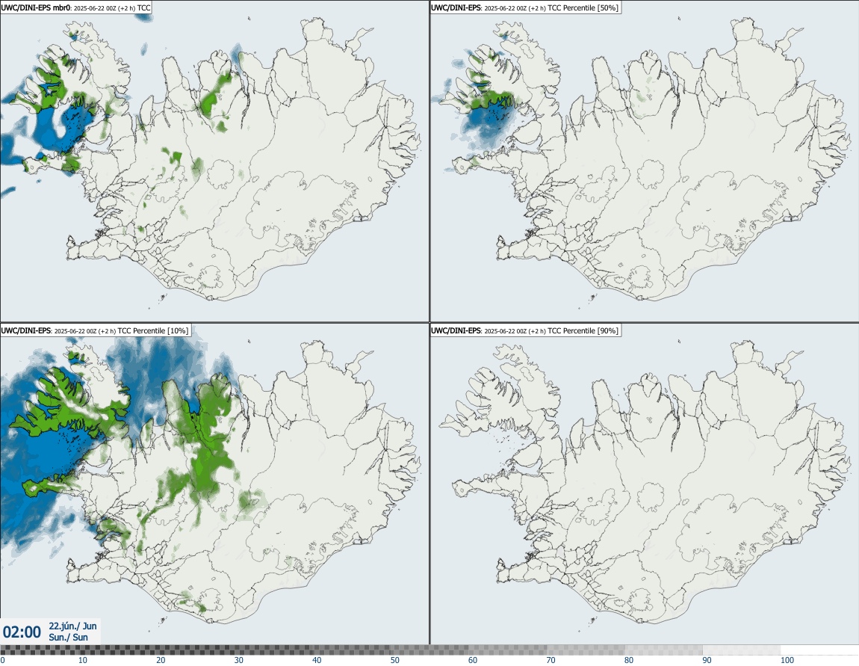
Task: Click the 60 tick label on color scale
Action: [x=473, y=661]
